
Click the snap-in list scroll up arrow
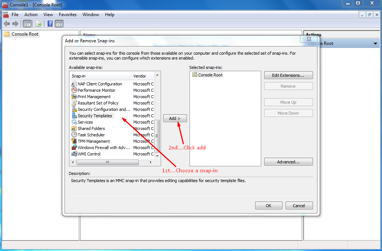click(157, 75)
